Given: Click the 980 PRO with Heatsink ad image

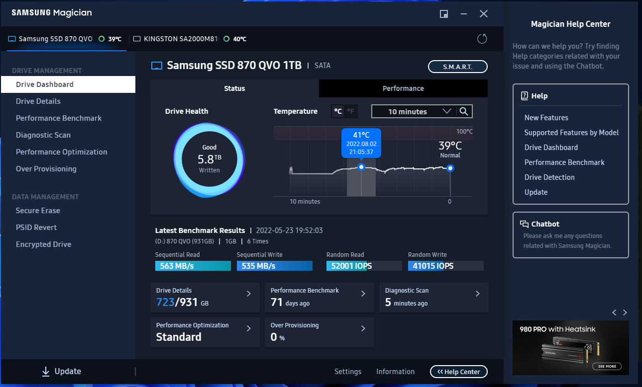Looking at the screenshot, I should coord(571,348).
